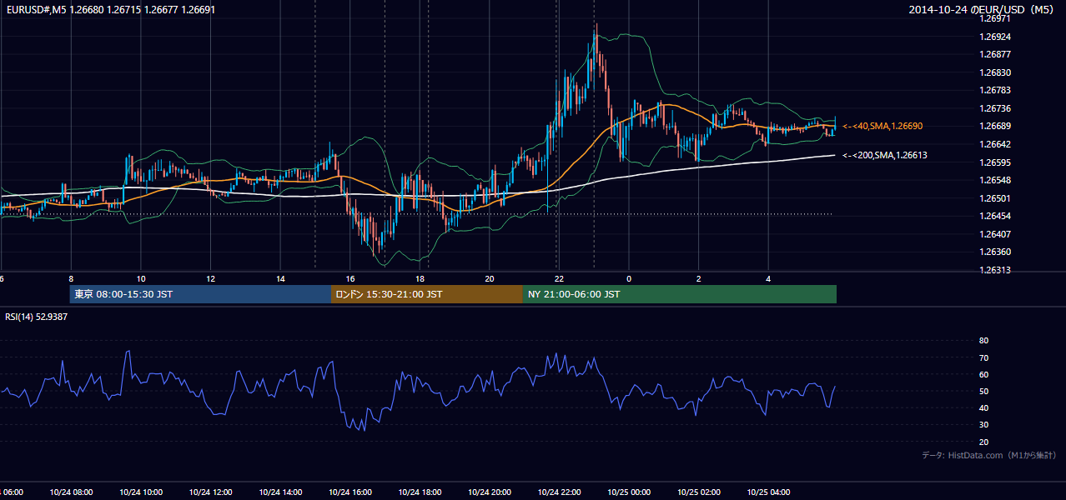Click hour label 22 under price chart
Image resolution: width=1066 pixels, height=500 pixels.
point(559,278)
